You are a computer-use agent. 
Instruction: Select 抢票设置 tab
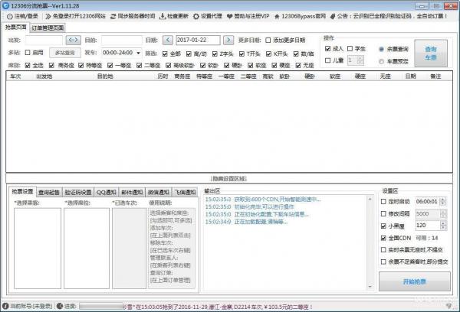22,192
